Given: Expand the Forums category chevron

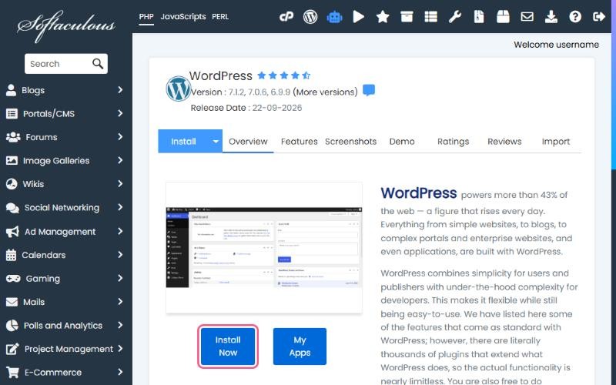Looking at the screenshot, I should [x=120, y=137].
